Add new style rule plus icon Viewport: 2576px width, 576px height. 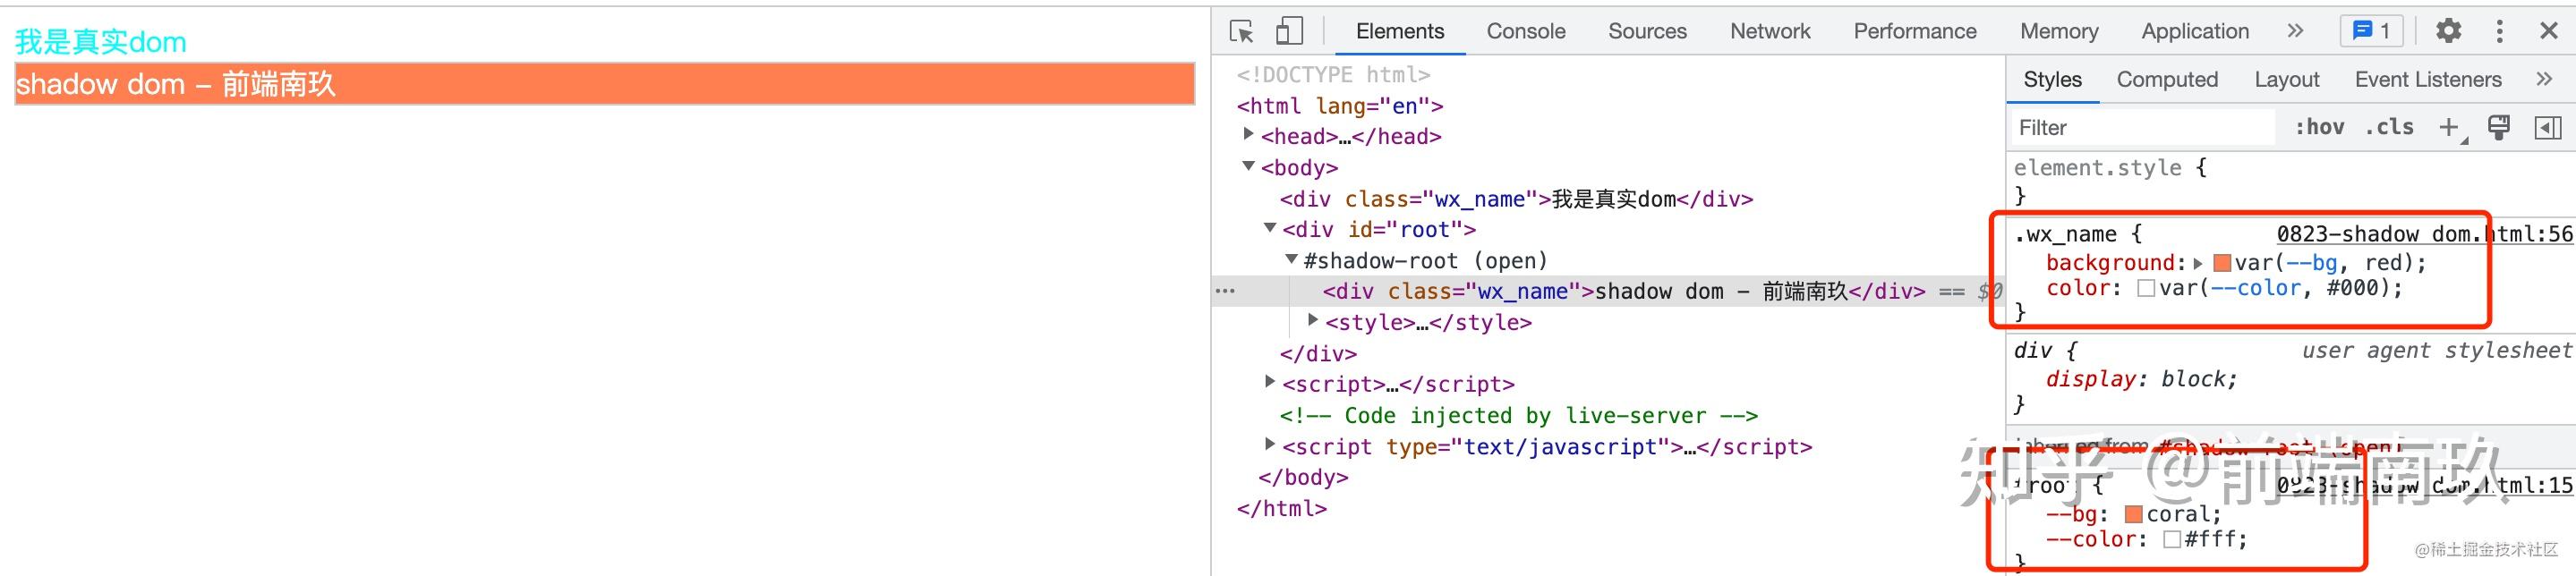(x=2449, y=128)
